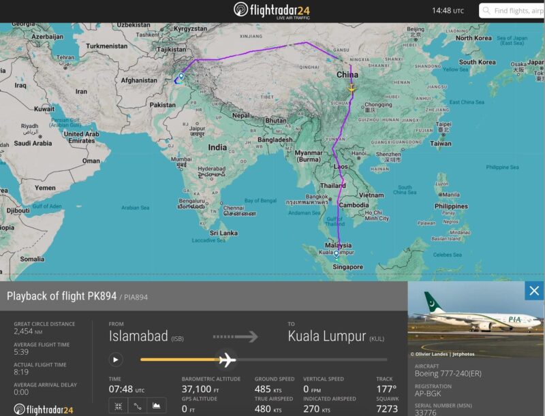Click the Olivier Landes Jetphotos credit

442,354
